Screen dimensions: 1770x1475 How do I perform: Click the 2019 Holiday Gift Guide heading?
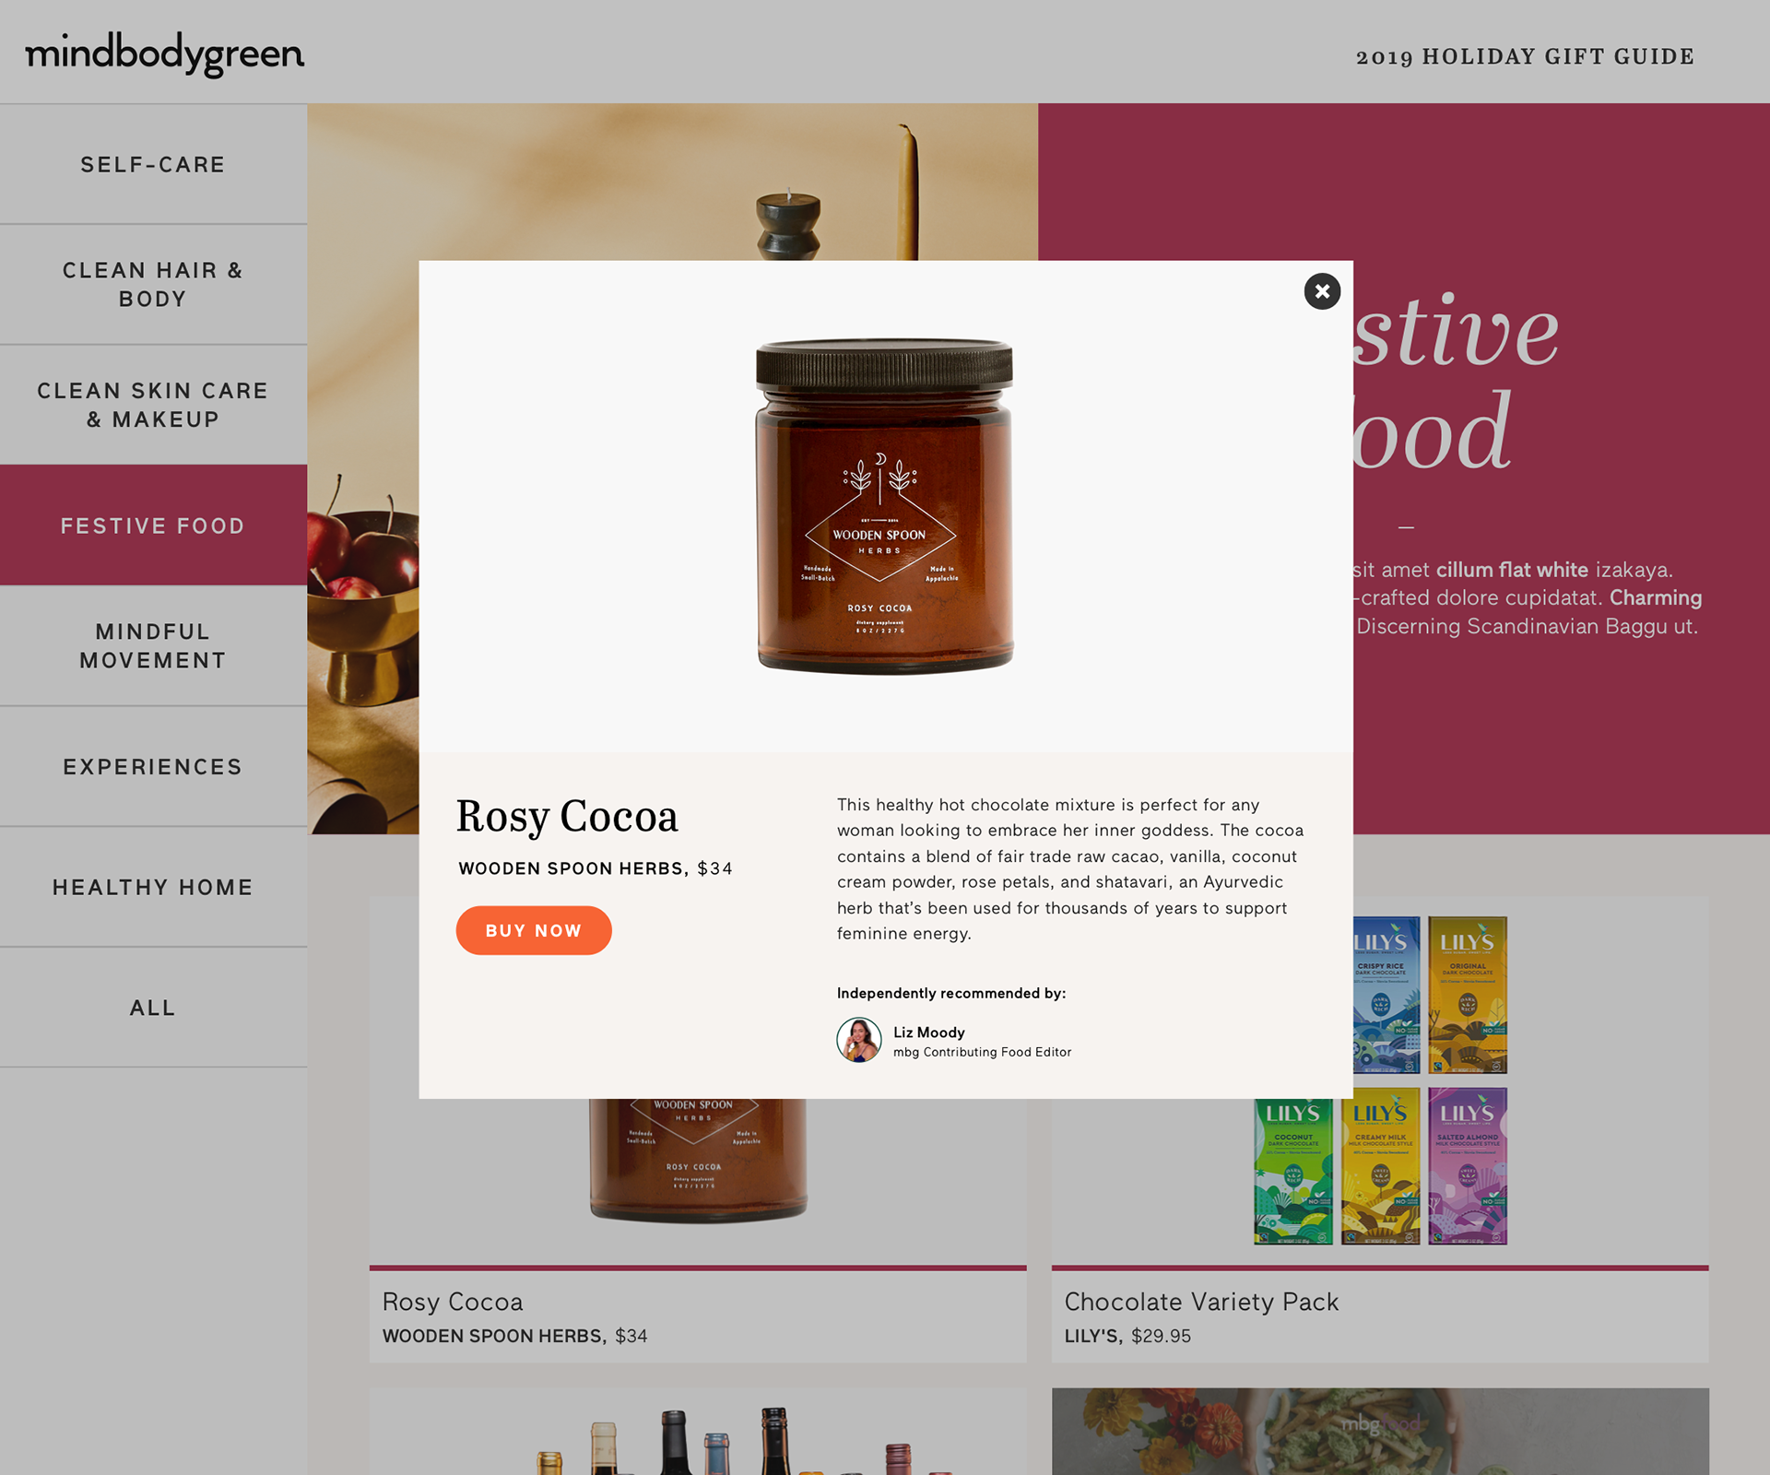[1525, 56]
